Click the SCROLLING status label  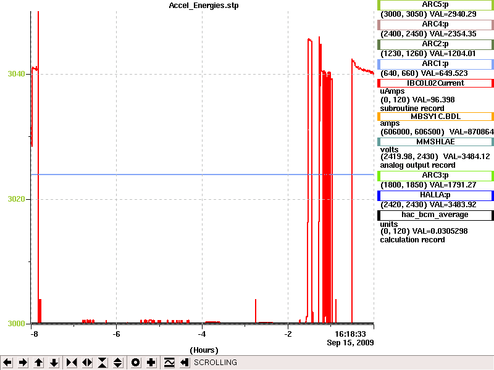click(215, 363)
